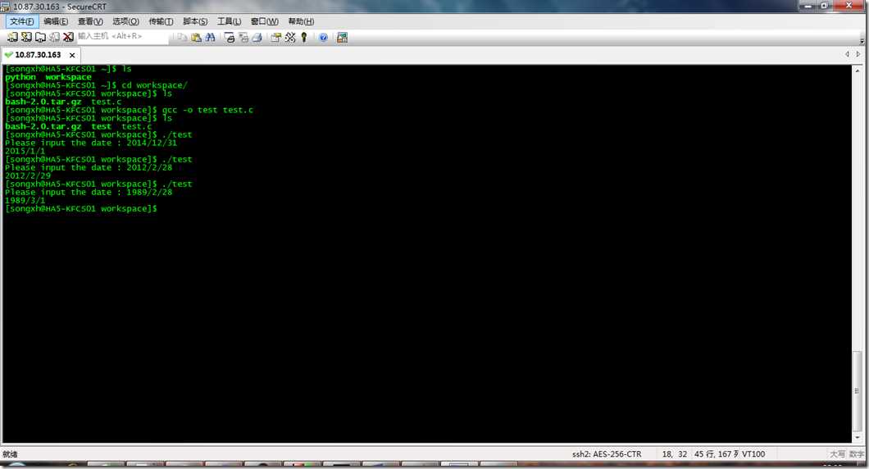Click the blue Help question icon
The width and height of the screenshot is (869, 469).
click(323, 37)
